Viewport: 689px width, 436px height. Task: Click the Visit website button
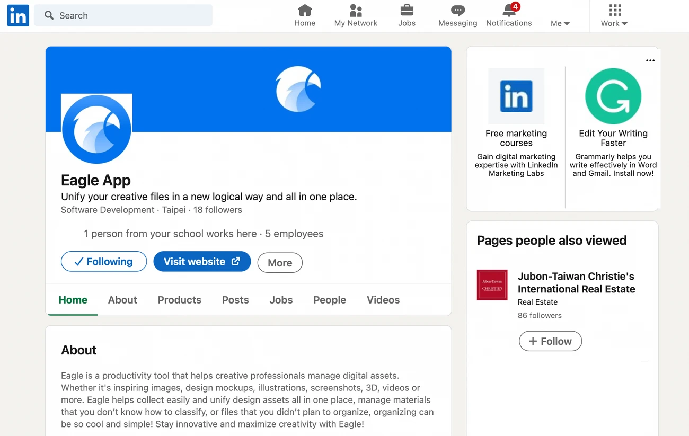[202, 262]
